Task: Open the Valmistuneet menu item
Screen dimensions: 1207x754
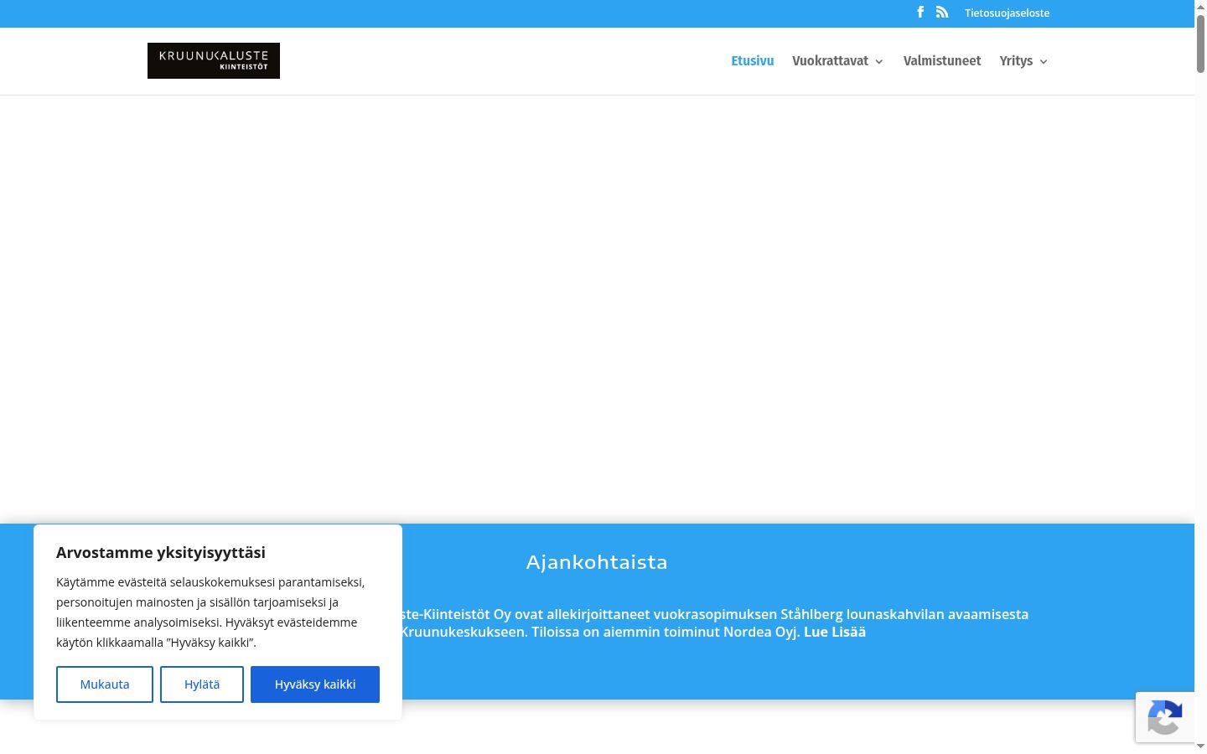Action: 942,61
